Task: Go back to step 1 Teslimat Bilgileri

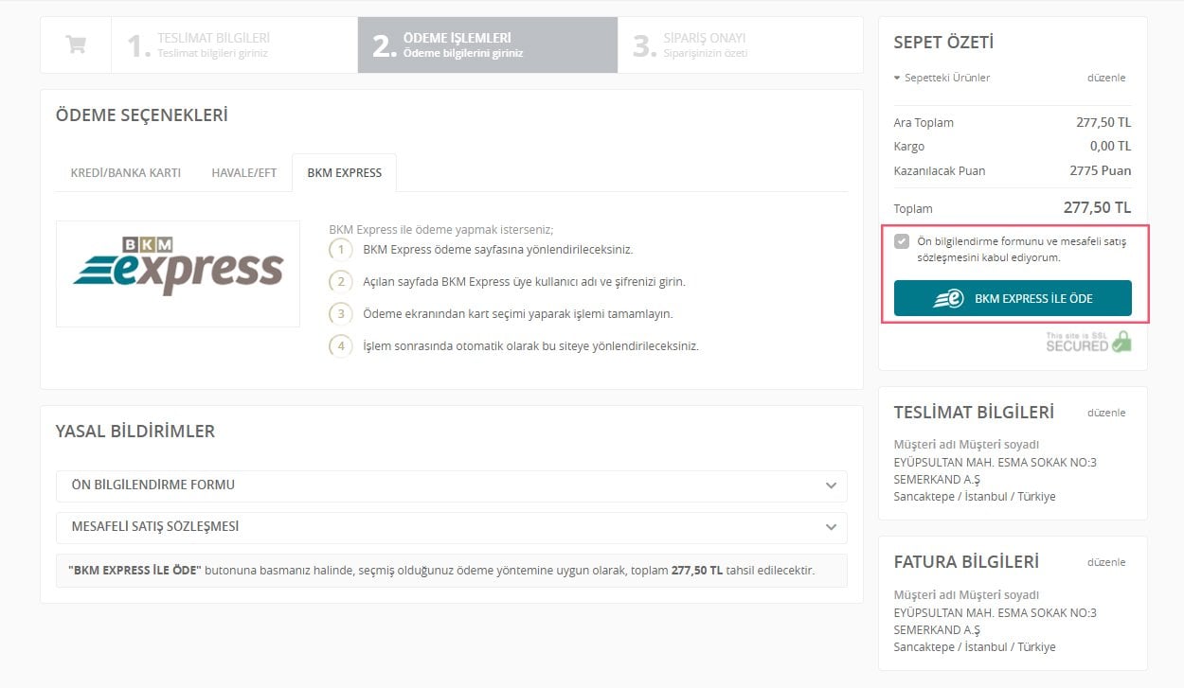Action: pos(233,44)
